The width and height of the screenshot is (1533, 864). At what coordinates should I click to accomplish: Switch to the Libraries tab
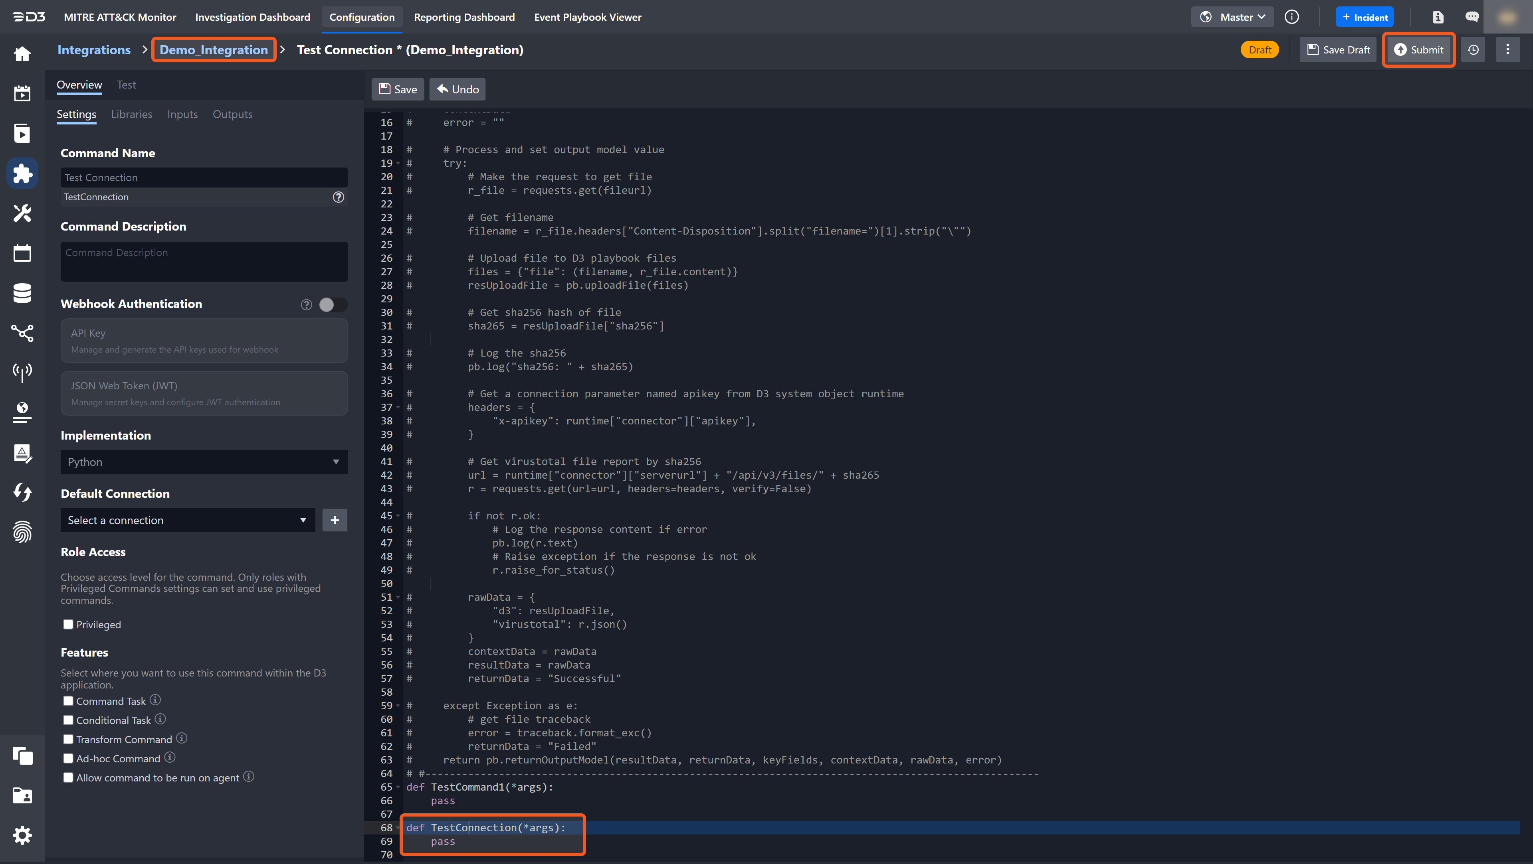131,114
